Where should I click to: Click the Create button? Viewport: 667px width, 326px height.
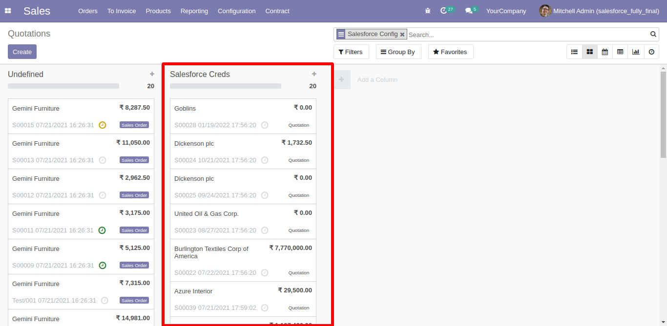[22, 52]
